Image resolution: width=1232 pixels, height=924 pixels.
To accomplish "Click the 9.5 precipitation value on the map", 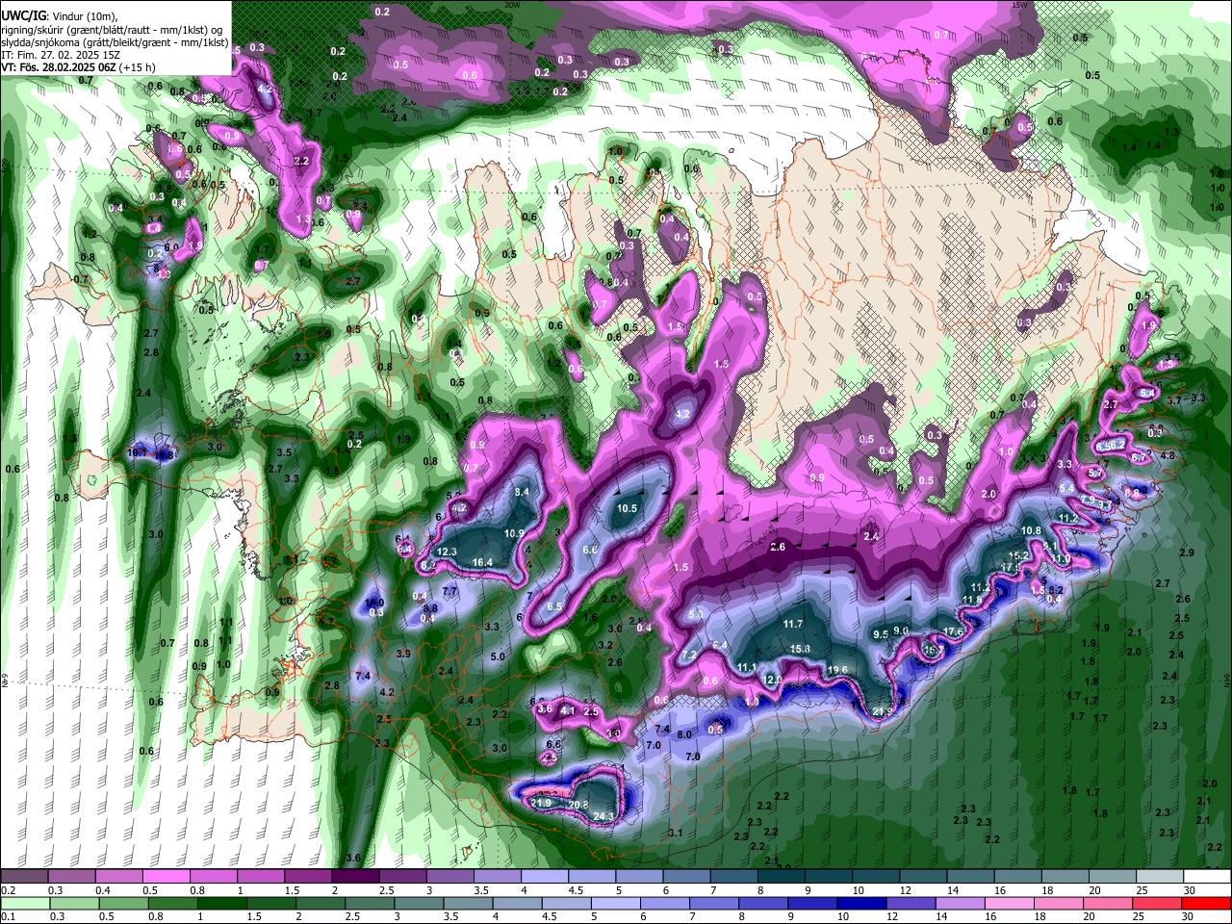I will coord(881,635).
